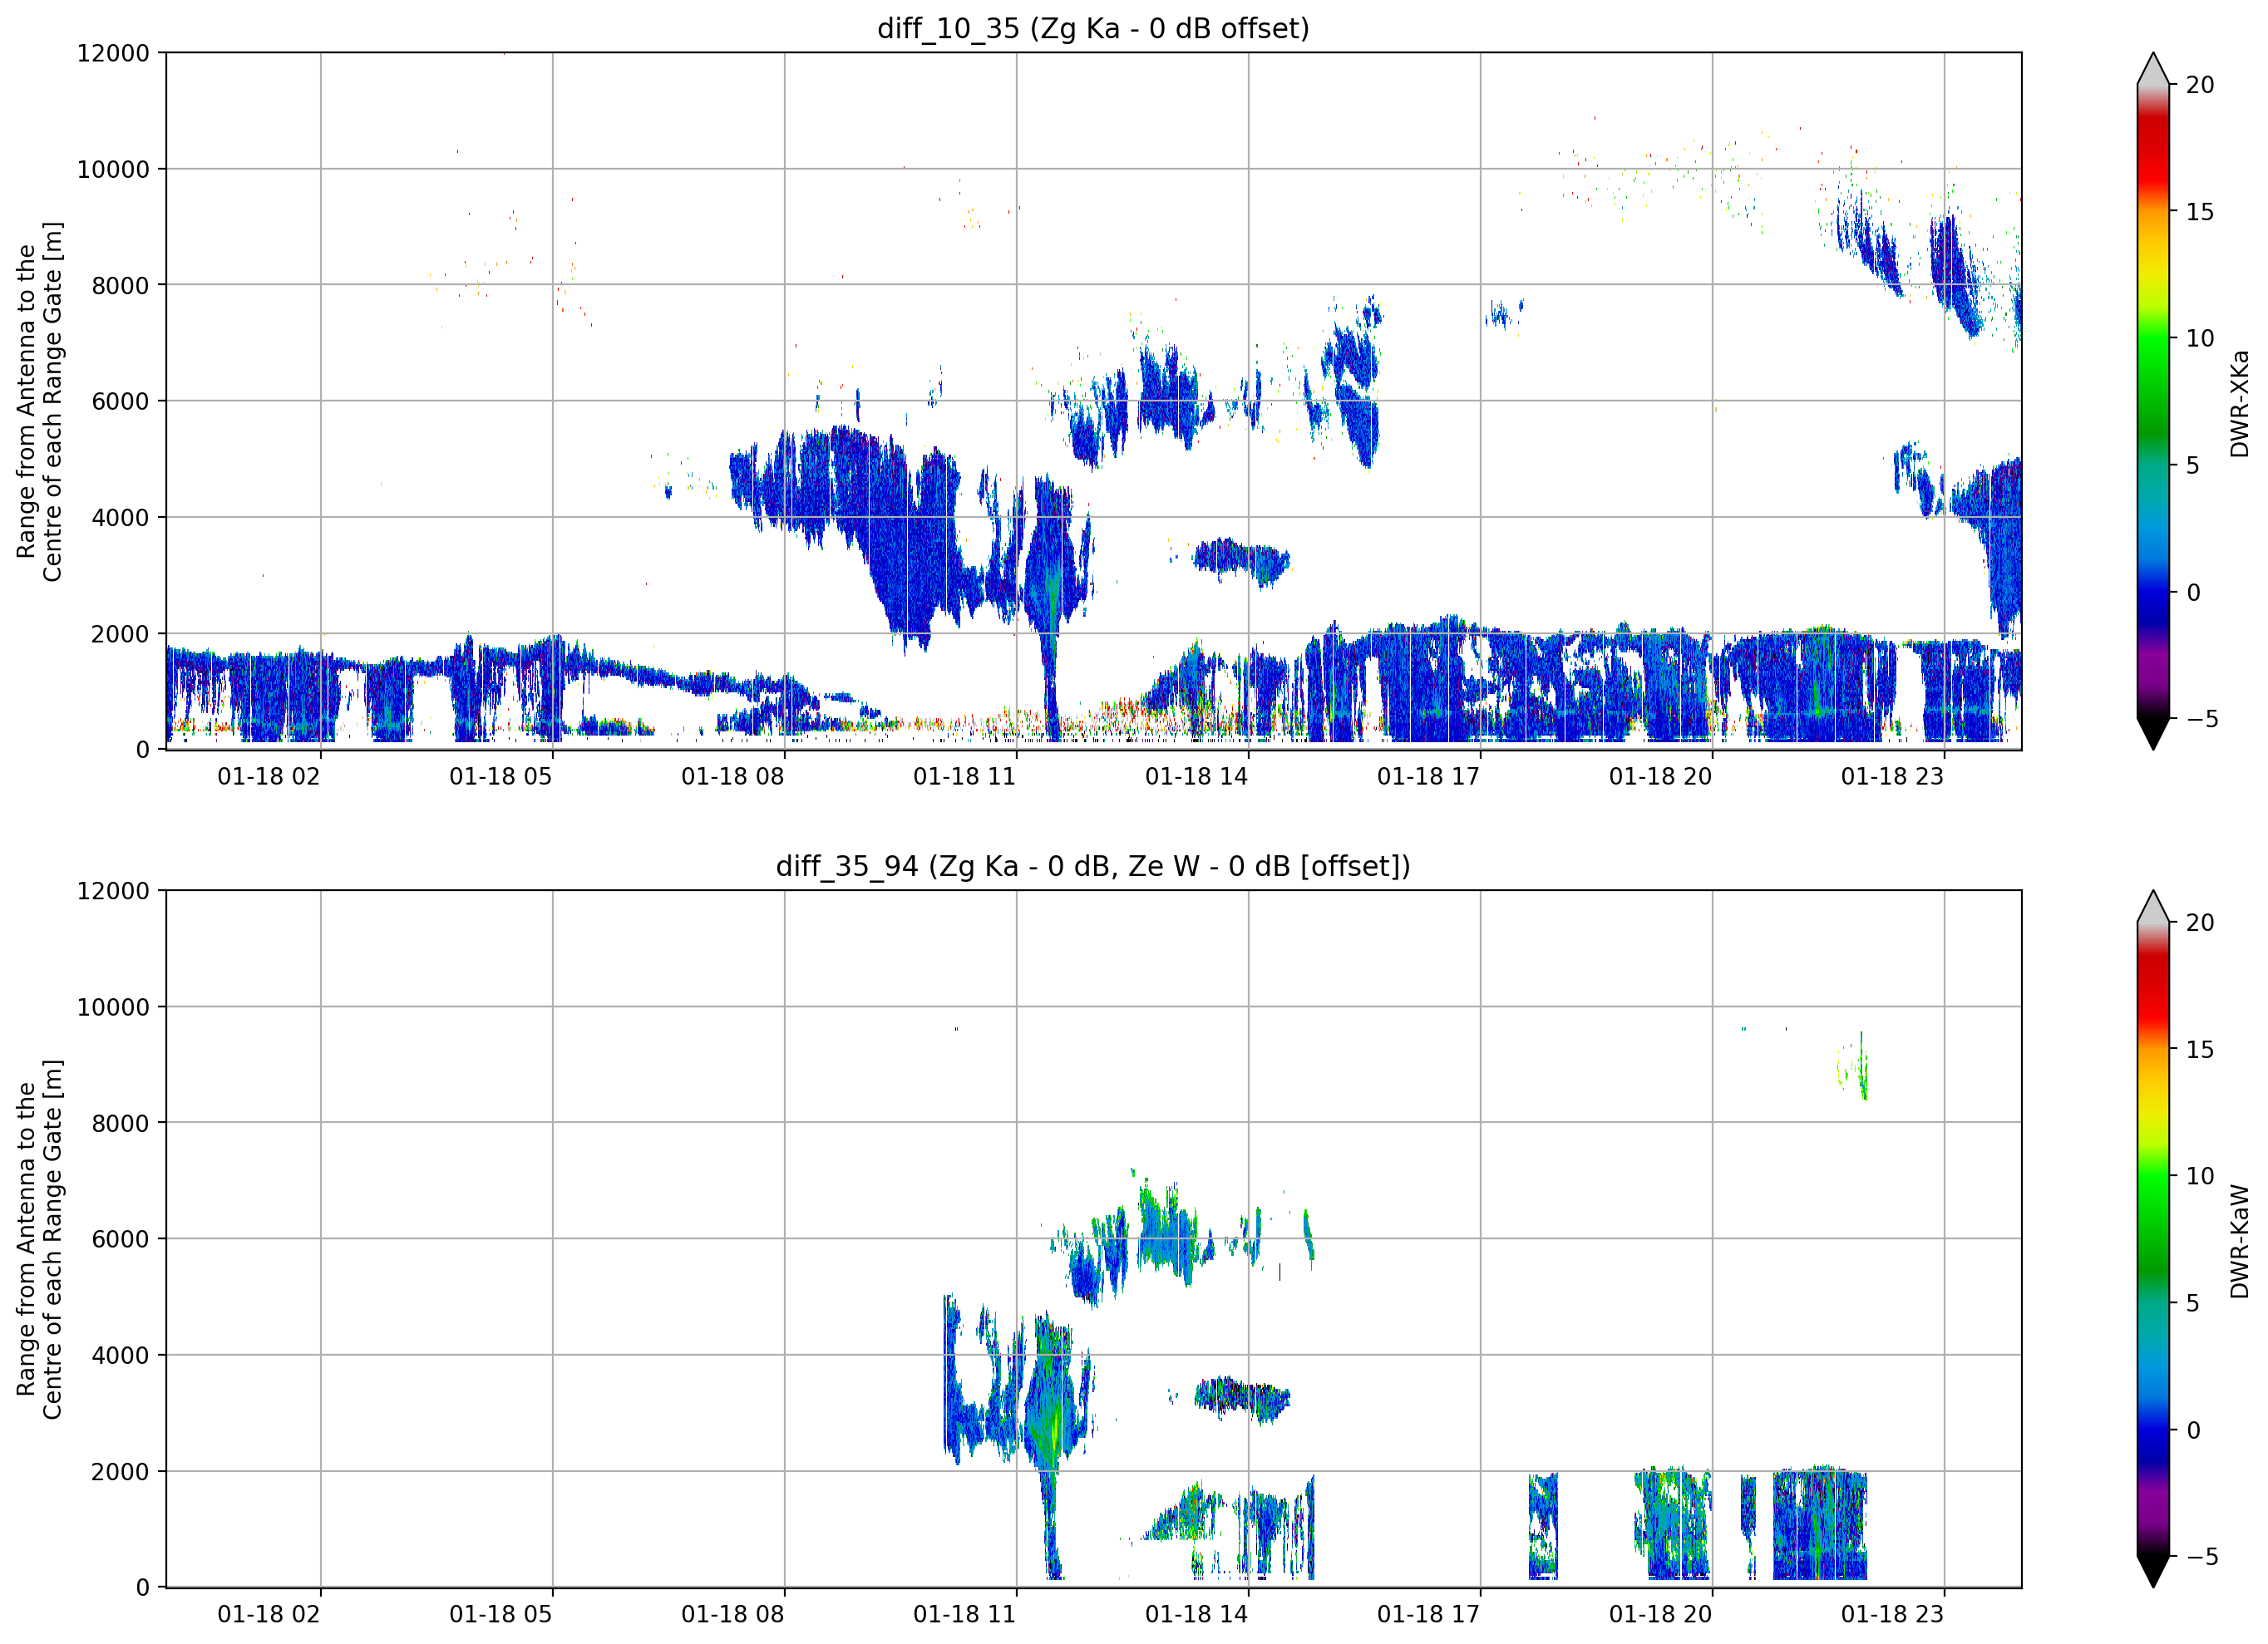This screenshot has height=1644, width=2268.
Task: Click the '8000' y-tick in the diff_35_94 plot
Action: (120, 1124)
